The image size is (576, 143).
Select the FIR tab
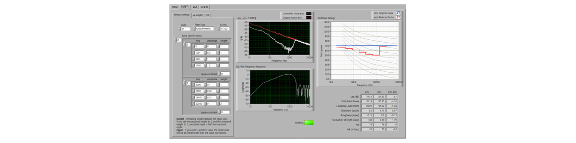pos(208,15)
